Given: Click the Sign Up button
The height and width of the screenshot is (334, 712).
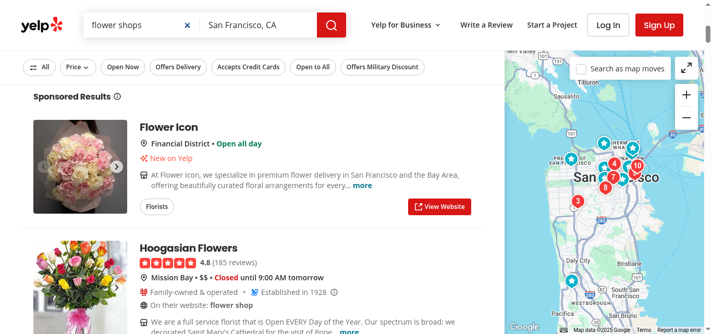Looking at the screenshot, I should (x=659, y=25).
